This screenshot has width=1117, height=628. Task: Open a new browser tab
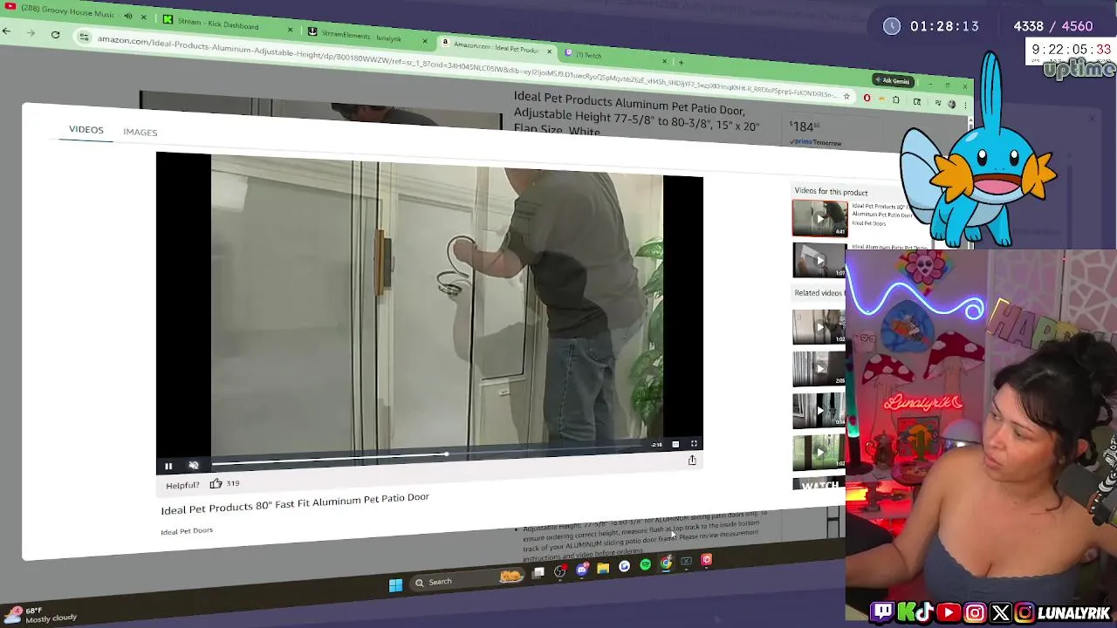(680, 62)
